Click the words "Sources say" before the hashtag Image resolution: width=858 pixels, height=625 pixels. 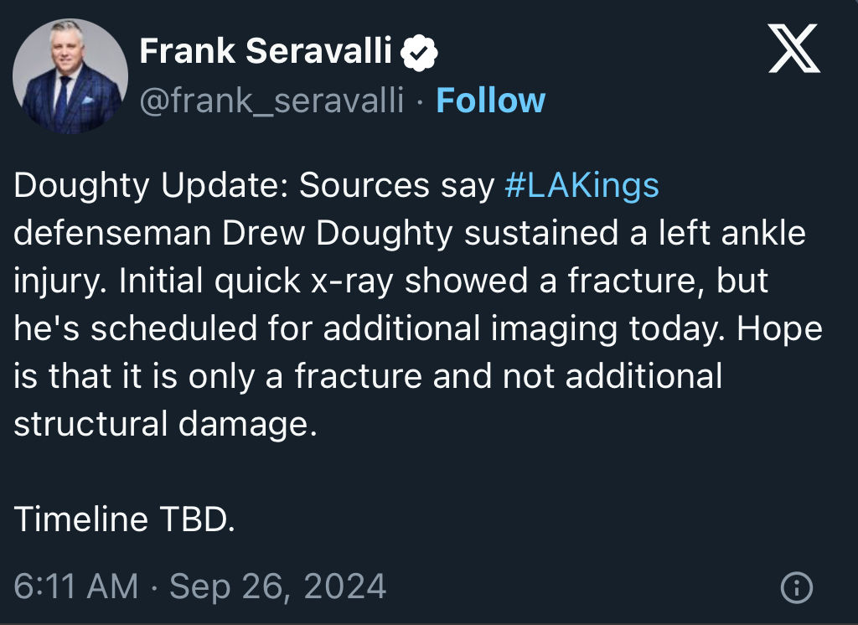point(396,185)
